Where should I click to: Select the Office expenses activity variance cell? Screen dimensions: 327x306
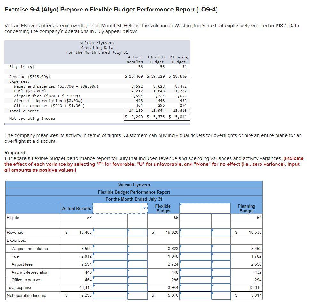tap(195, 280)
